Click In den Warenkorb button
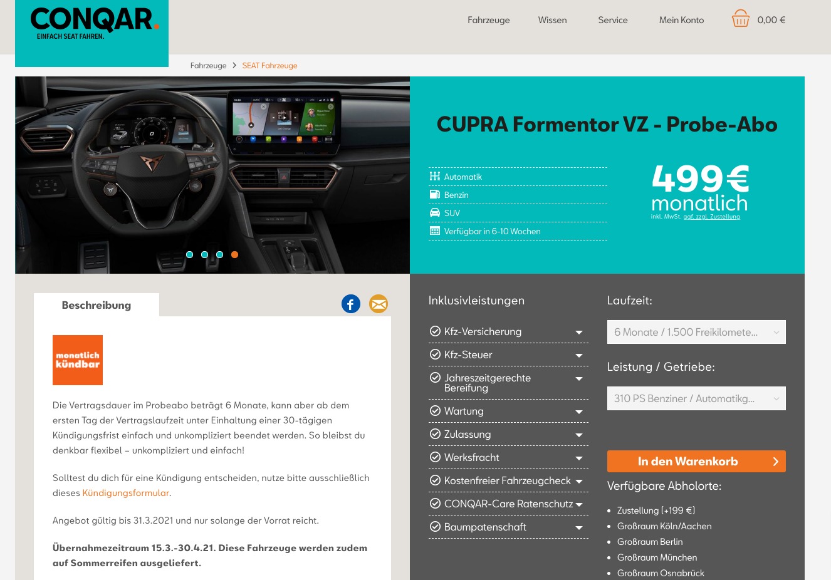The width and height of the screenshot is (831, 580). pos(696,462)
